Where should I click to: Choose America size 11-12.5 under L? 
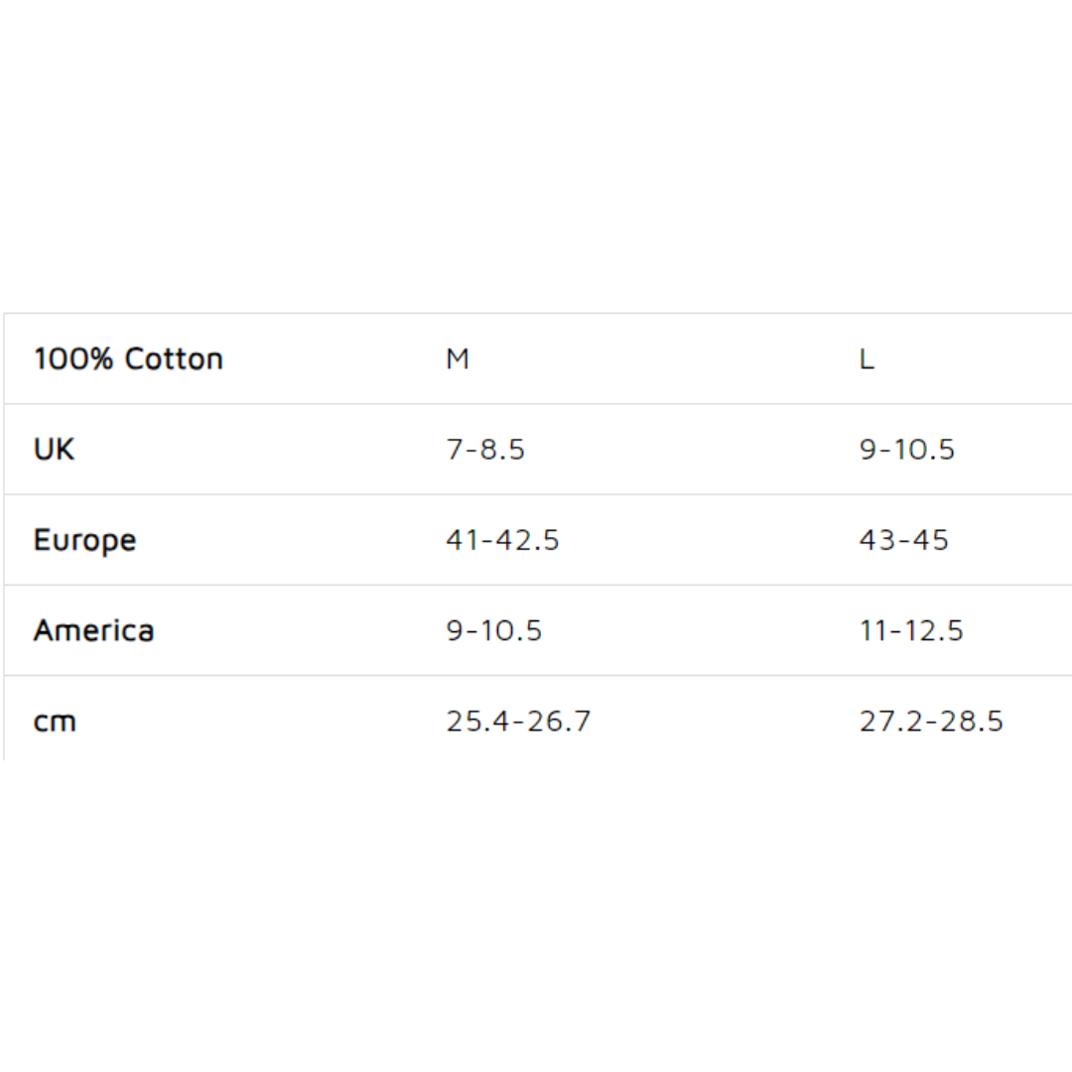point(911,631)
